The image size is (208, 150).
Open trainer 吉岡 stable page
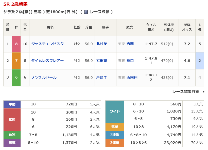click(x=130, y=44)
